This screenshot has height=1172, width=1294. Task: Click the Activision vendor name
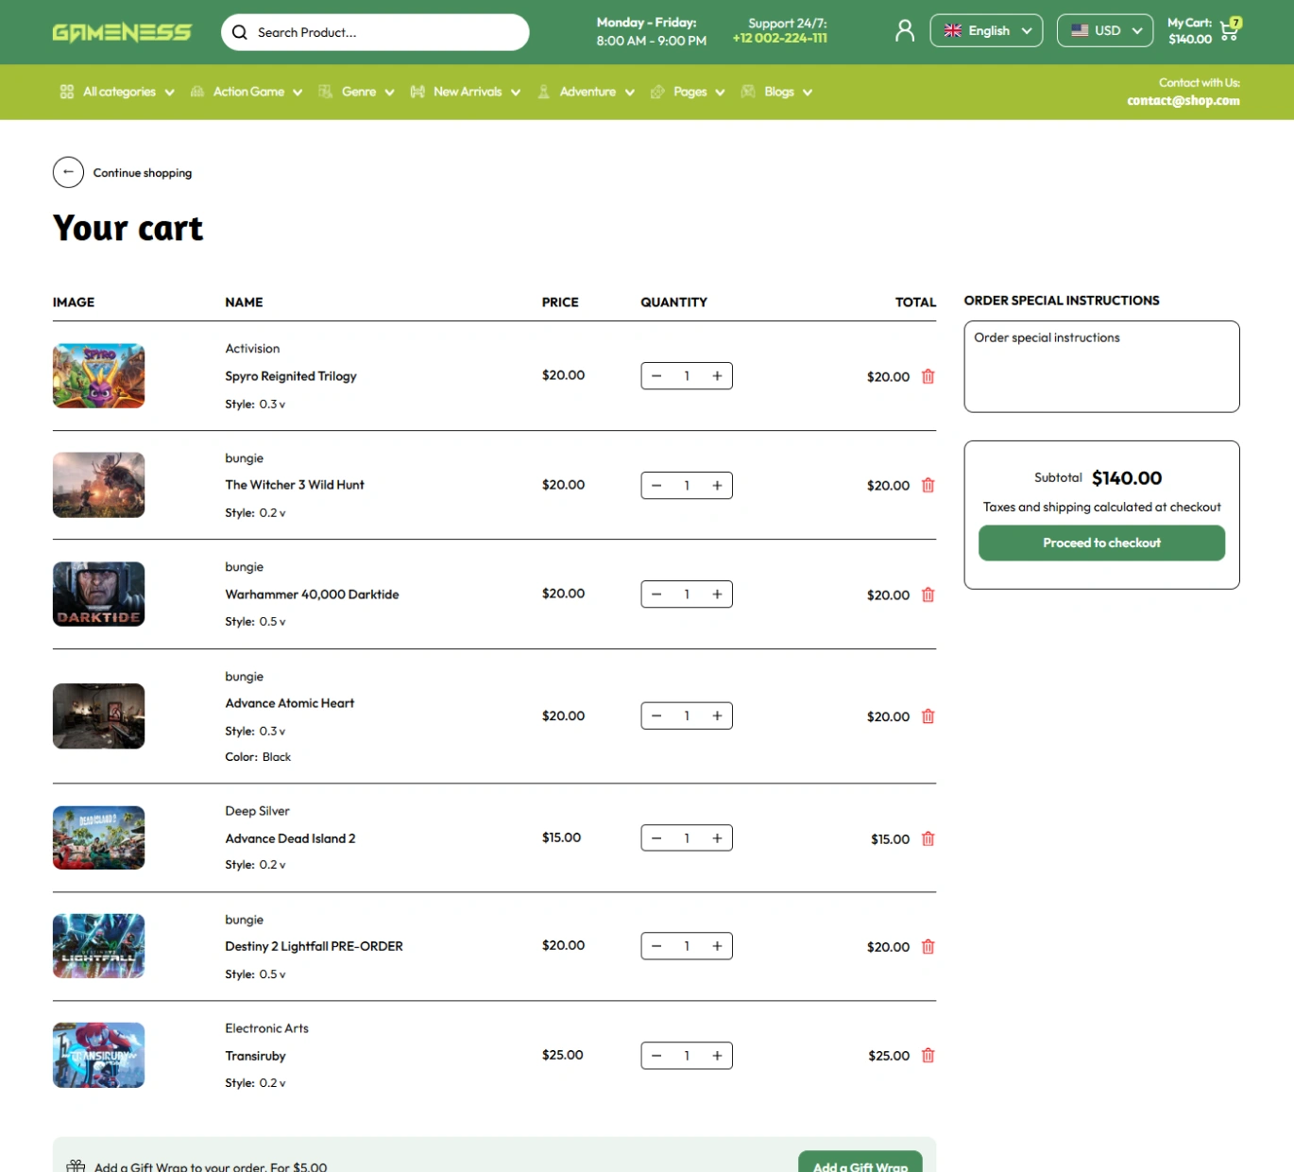(252, 349)
